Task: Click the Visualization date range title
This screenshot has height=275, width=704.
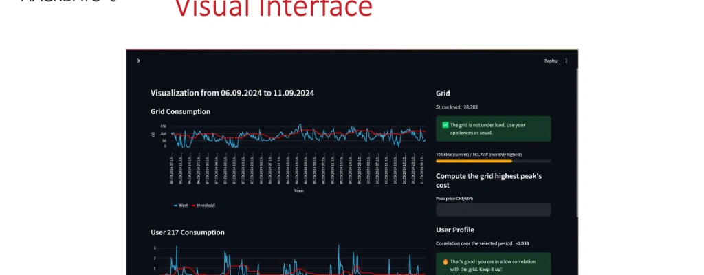Action: 232,93
